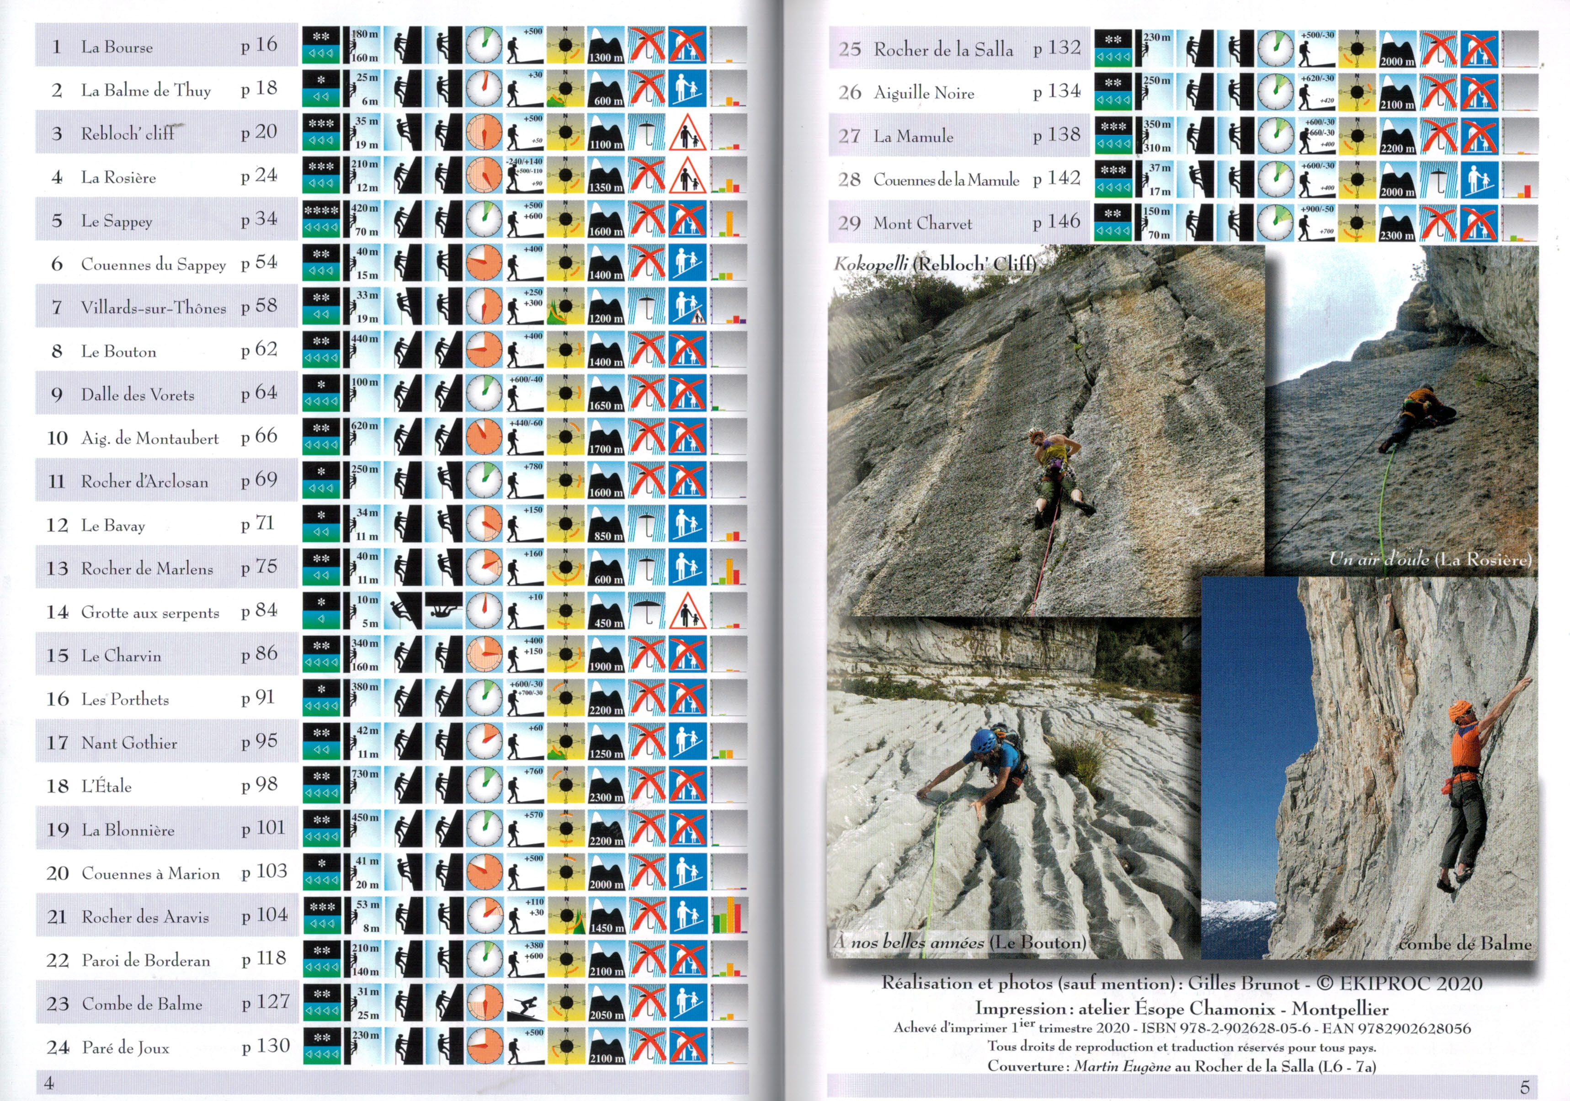Screen dimensions: 1570x1101
Task: Click the 850 m altitude icon in Le Bavay row
Action: tap(606, 524)
